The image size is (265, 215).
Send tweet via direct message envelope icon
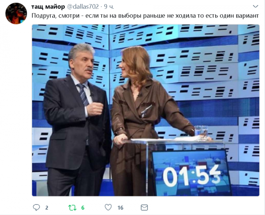pos(144,208)
